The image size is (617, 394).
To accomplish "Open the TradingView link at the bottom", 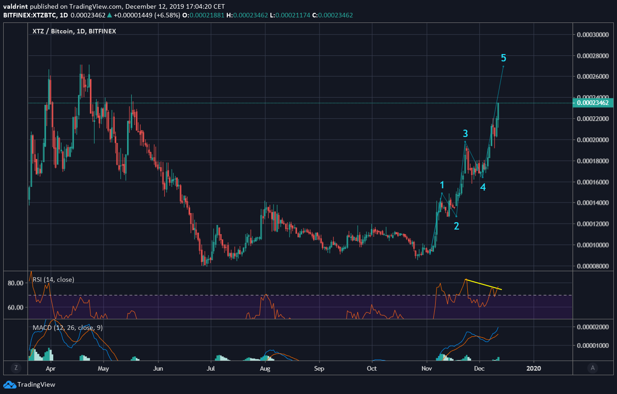I will 37,384.
